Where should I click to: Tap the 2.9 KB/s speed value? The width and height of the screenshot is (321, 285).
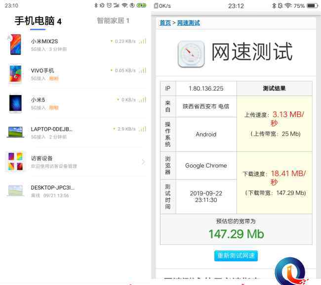pyautogui.click(x=126, y=129)
